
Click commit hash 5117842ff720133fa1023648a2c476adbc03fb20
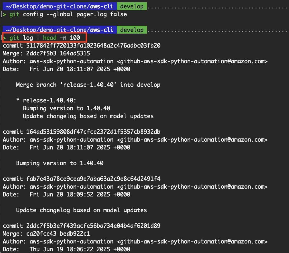(x=93, y=45)
